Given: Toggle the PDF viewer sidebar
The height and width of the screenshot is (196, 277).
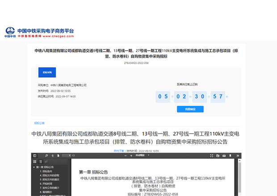Looking at the screenshot, I should [35, 155].
